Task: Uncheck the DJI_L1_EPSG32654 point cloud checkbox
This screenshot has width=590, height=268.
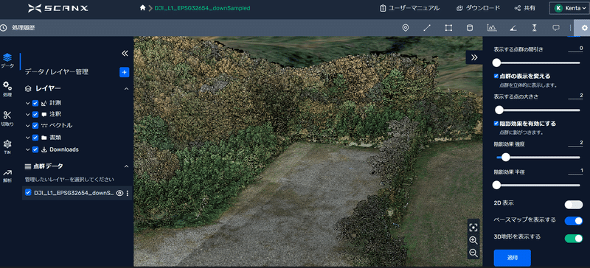Action: click(28, 192)
